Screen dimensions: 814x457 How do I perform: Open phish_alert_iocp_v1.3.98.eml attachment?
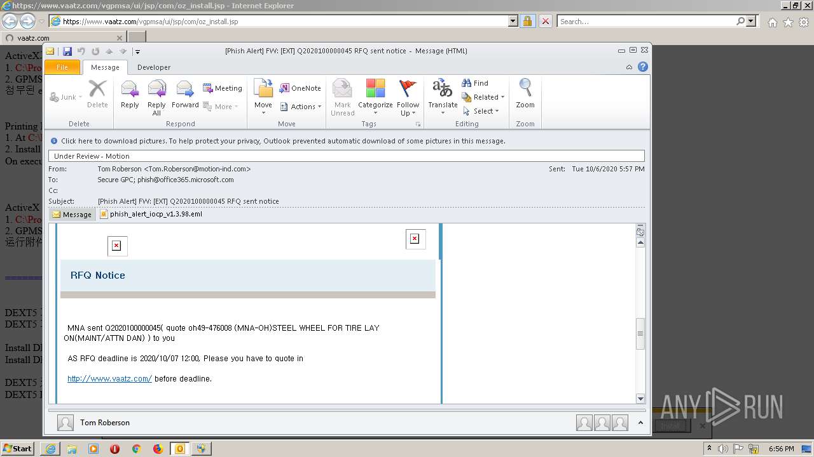pos(151,214)
